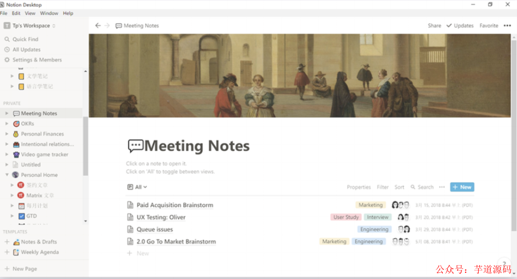This screenshot has width=517, height=279.
Task: Click the Share button
Action: 434,25
